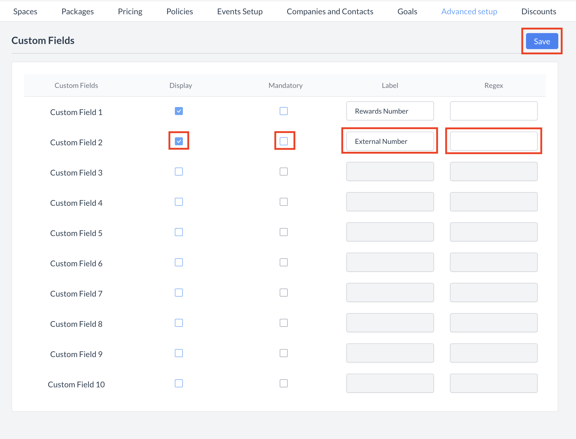This screenshot has width=576, height=439.
Task: Focus Regex field for Custom Field 2
Action: tap(493, 141)
